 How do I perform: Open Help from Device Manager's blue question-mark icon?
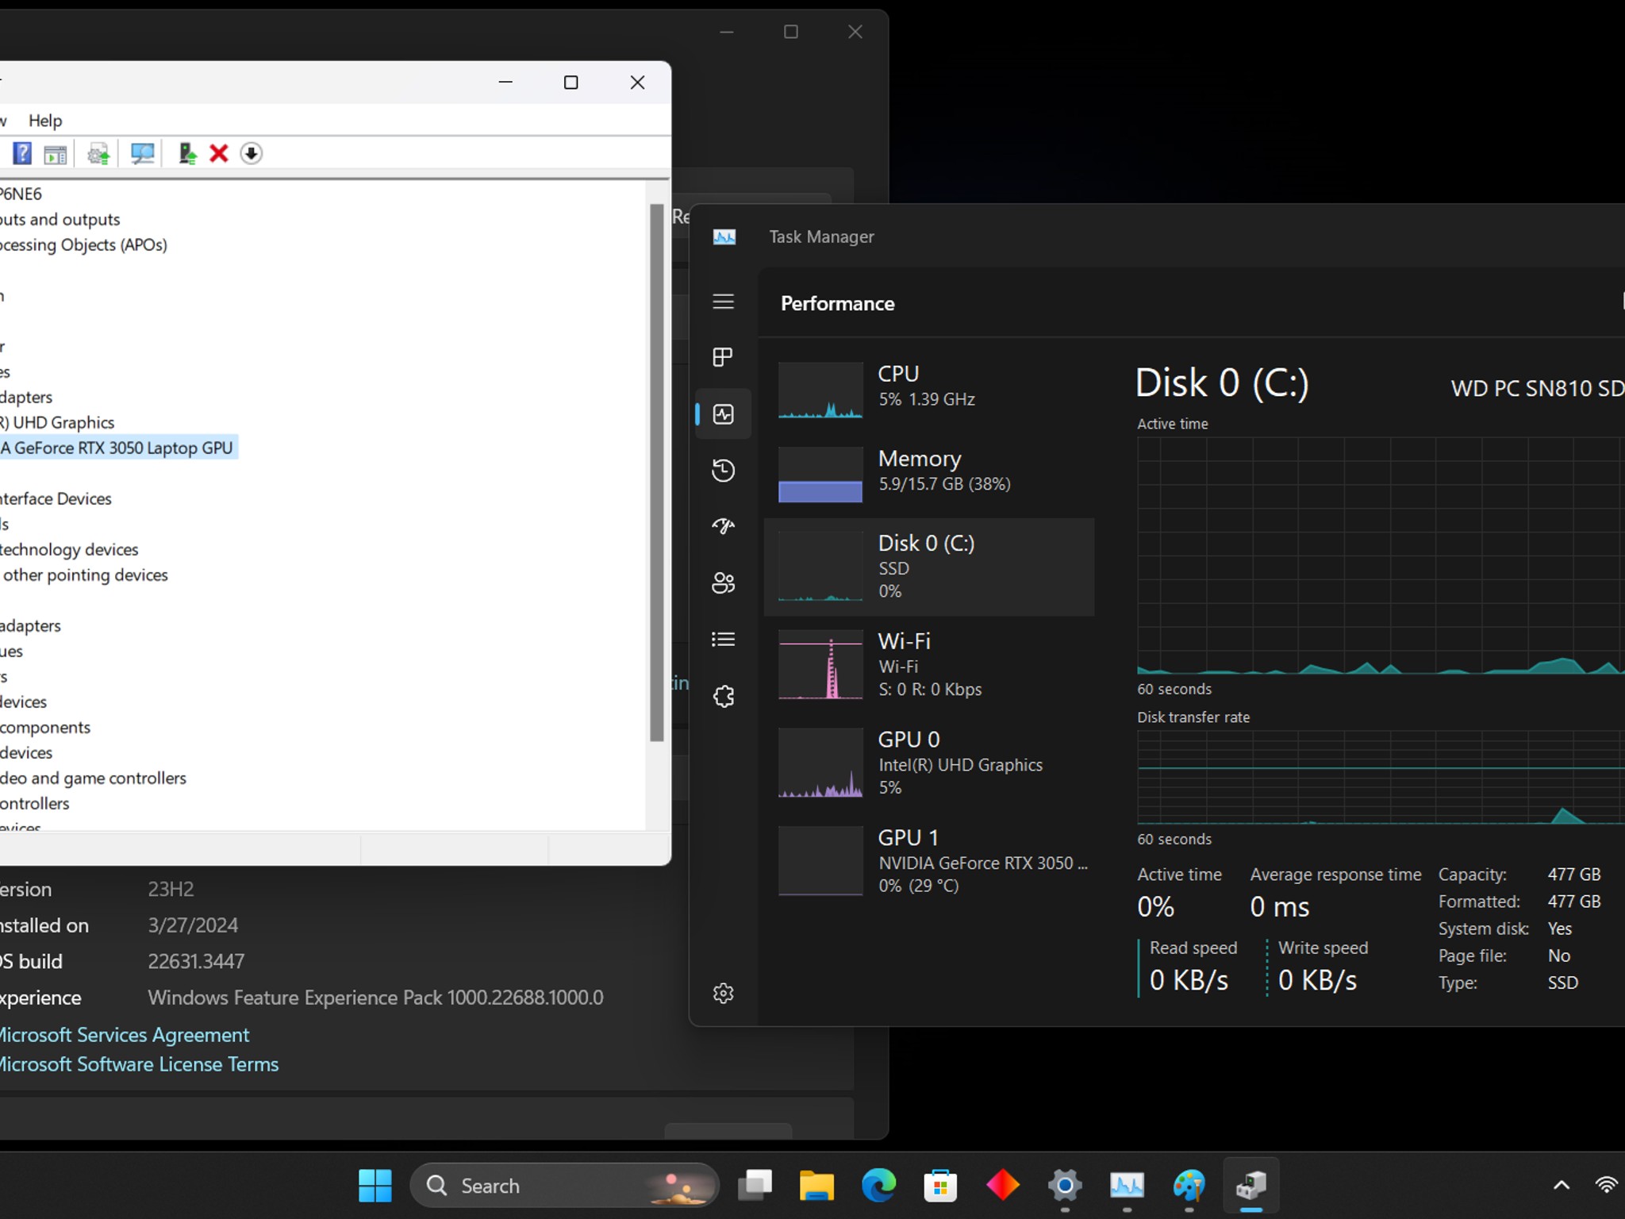pos(22,153)
